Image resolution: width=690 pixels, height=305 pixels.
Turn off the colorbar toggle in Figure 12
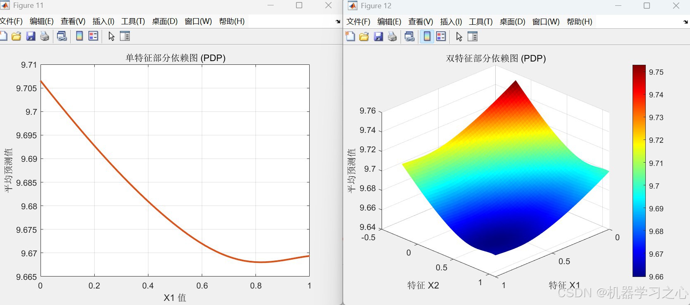pyautogui.click(x=427, y=37)
